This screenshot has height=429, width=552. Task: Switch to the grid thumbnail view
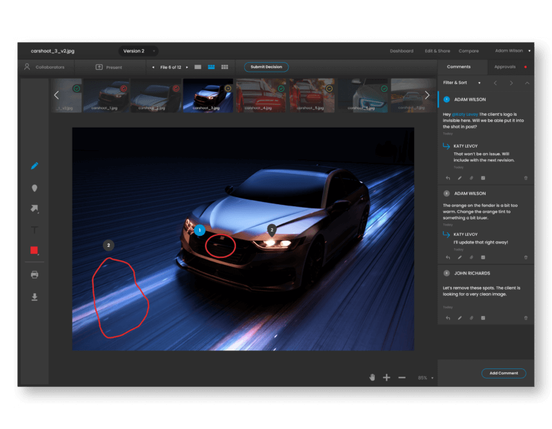point(224,67)
